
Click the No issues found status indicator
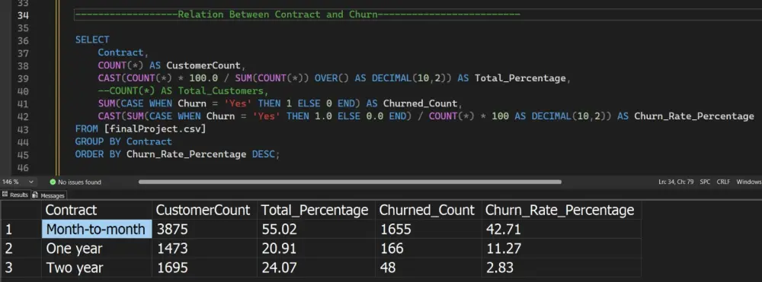point(75,182)
